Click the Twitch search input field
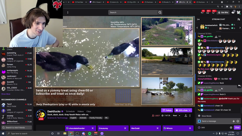 pos(133,12)
